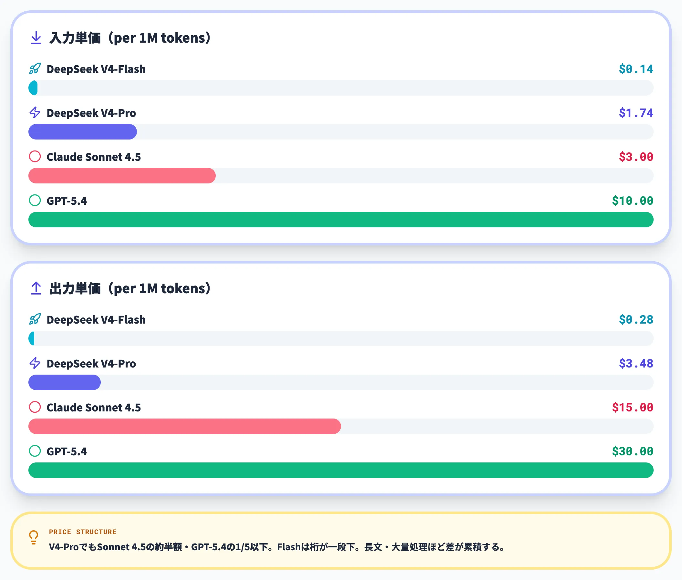The width and height of the screenshot is (682, 580).
Task: Click the rocket icon in the output price section
Action: point(35,320)
